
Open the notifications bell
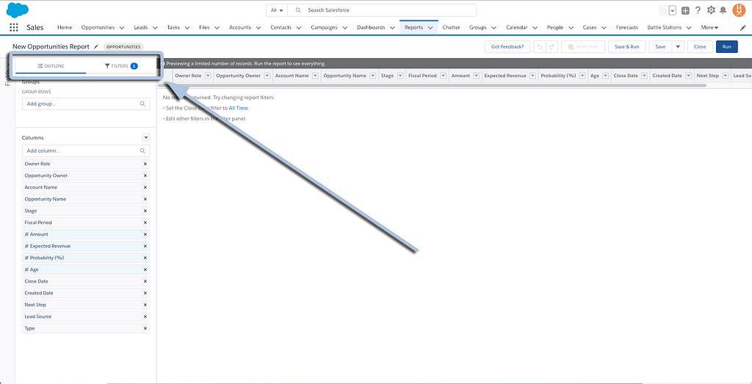coord(723,10)
